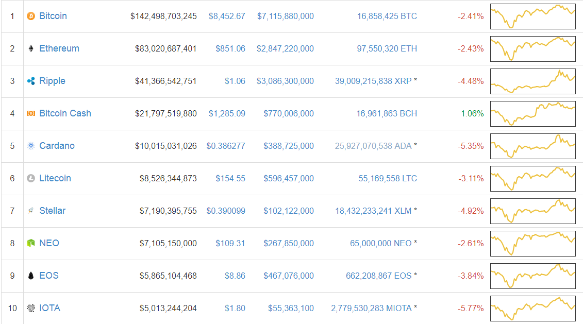Click Bitcoin Cash change 1.06%
This screenshot has width=583, height=324.
(x=472, y=114)
